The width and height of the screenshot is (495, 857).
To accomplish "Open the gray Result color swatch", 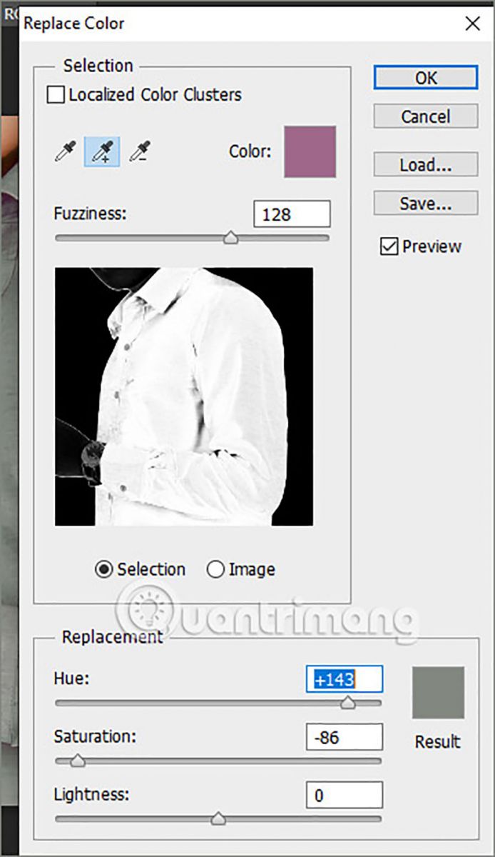I will click(438, 693).
